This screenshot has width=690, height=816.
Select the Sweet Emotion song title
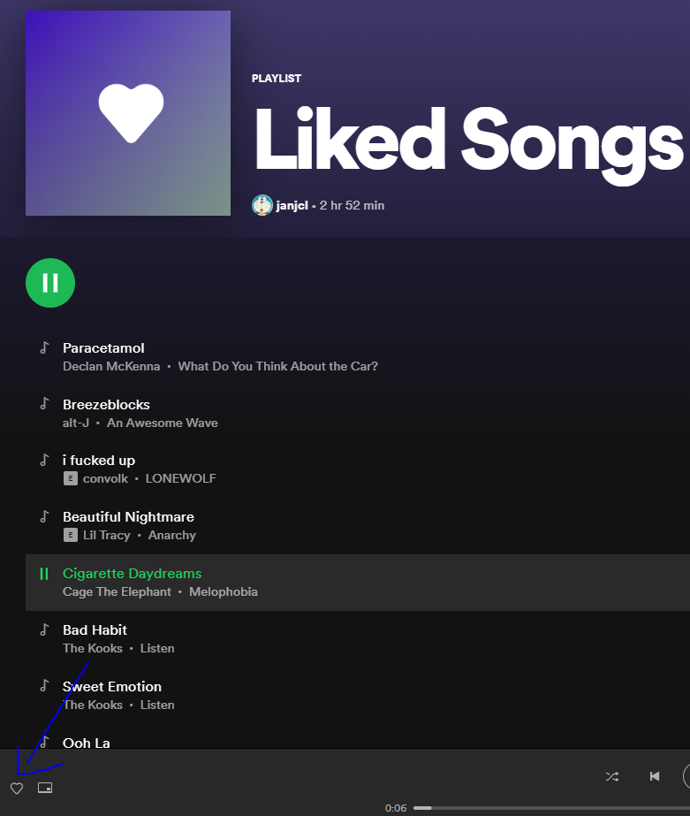click(x=112, y=687)
